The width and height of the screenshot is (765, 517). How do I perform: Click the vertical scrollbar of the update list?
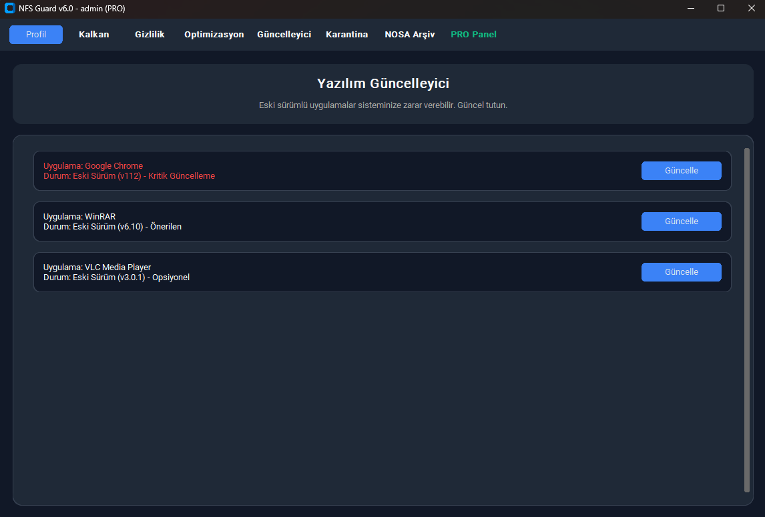[746, 320]
